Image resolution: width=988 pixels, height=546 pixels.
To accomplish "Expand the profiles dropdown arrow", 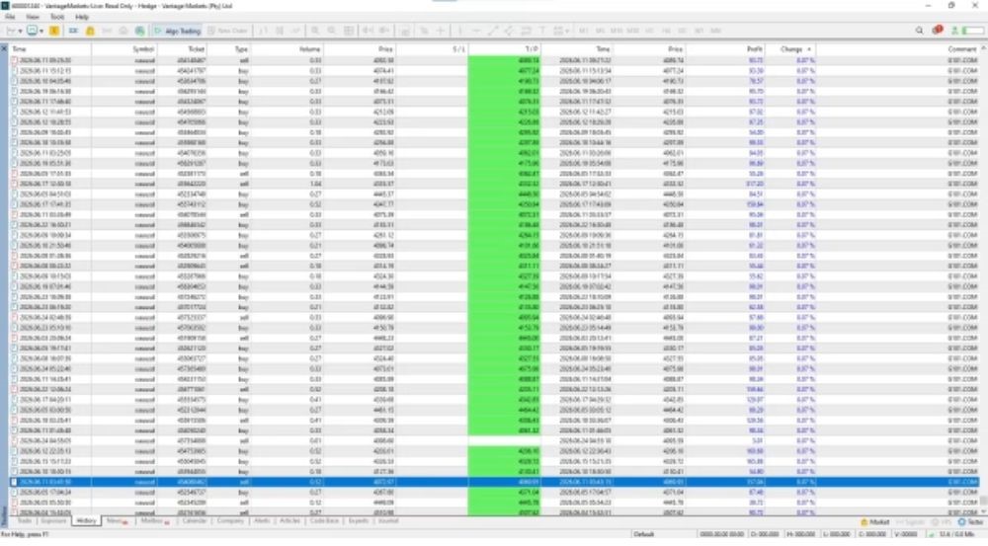I will [41, 31].
